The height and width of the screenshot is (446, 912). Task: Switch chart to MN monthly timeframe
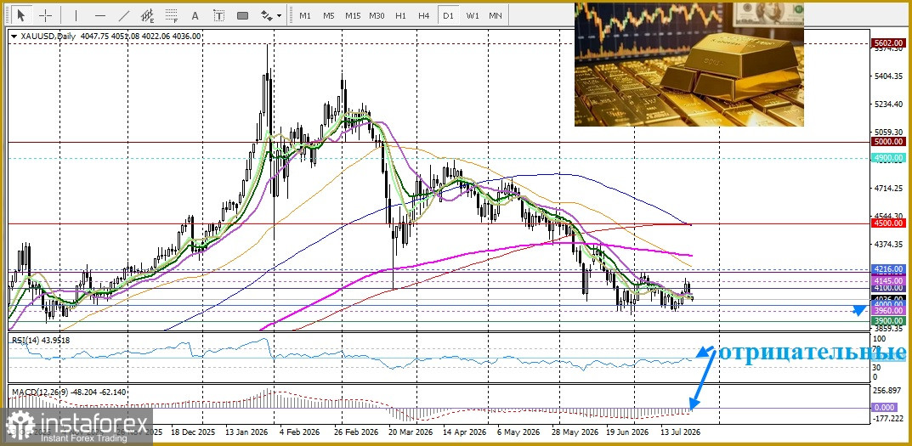tap(496, 15)
